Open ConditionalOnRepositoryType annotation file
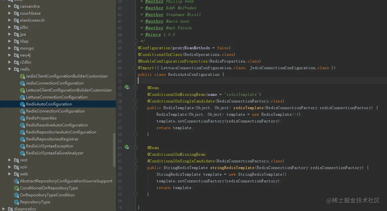This screenshot has width=387, height=211. 49,188
